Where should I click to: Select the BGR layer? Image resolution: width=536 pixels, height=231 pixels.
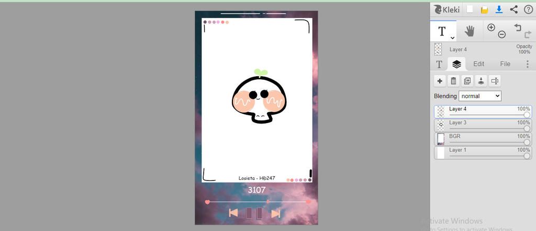point(483,139)
